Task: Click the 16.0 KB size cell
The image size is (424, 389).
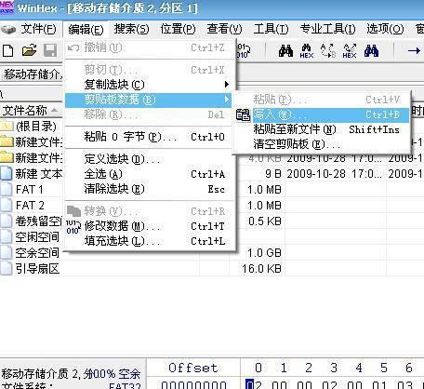Action: tap(262, 269)
